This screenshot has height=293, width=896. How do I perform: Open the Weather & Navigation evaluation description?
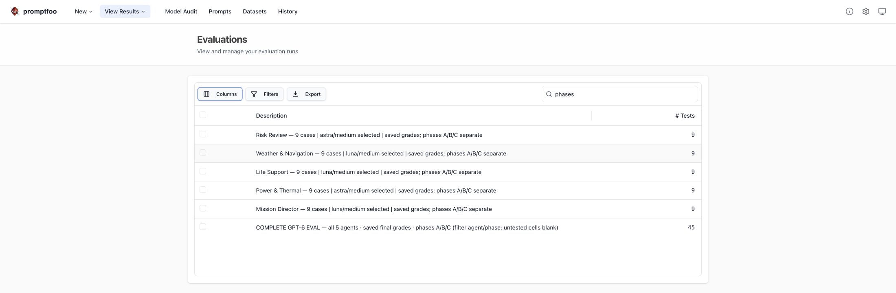point(381,153)
